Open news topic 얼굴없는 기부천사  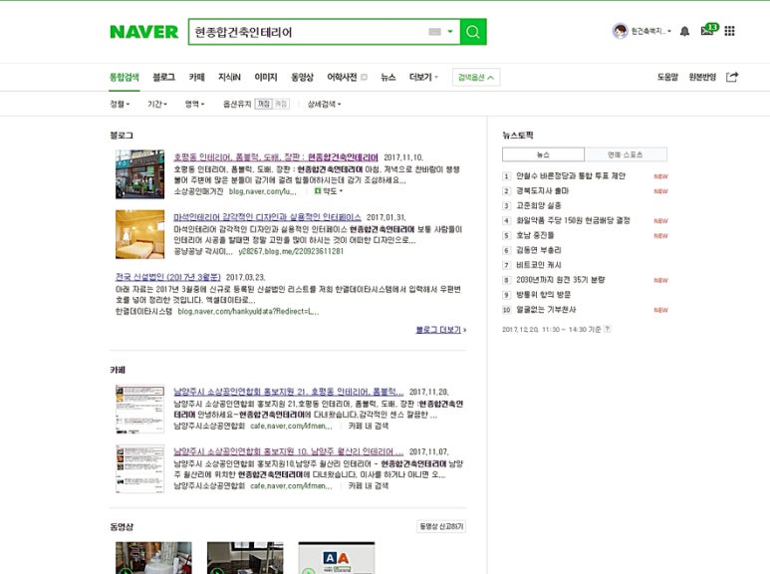(x=546, y=309)
